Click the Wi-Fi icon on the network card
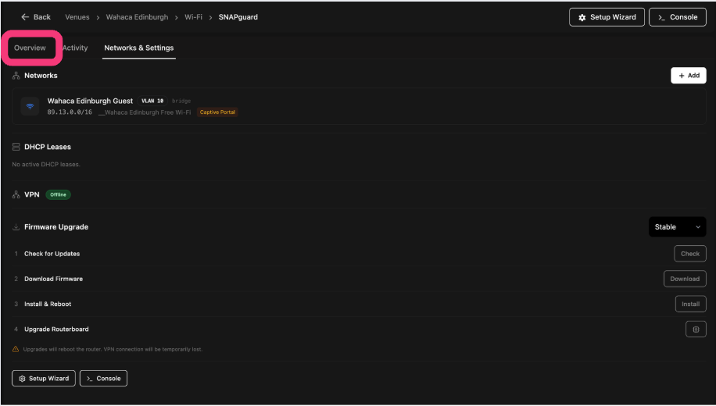Screen dimensions: 716x406 (30, 106)
